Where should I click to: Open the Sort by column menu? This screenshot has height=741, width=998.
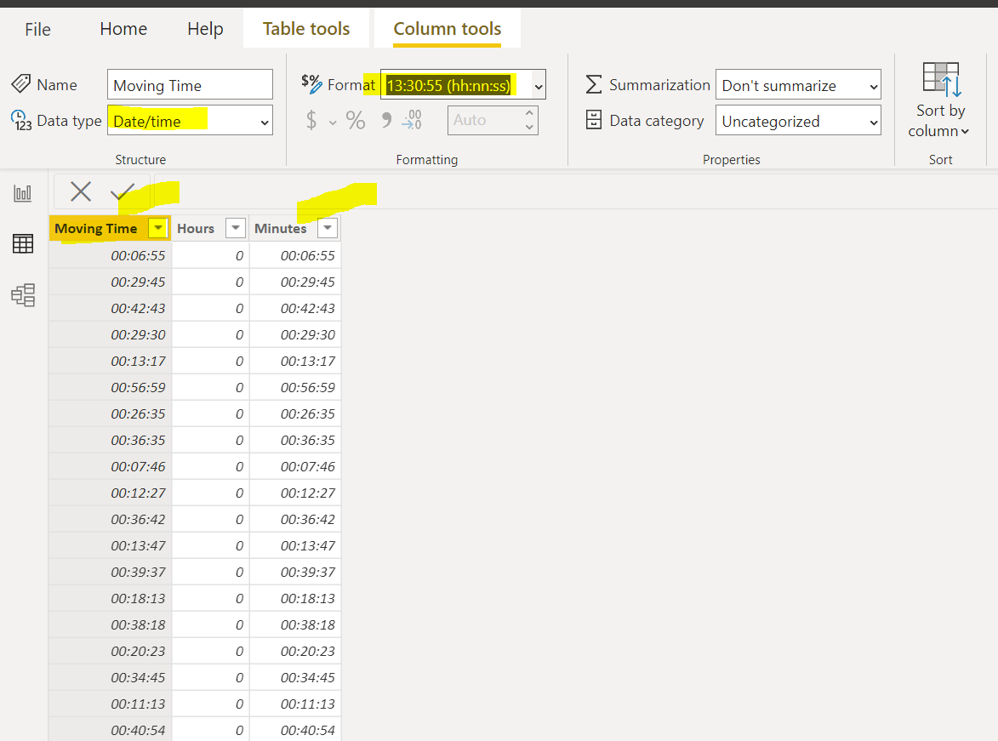940,100
